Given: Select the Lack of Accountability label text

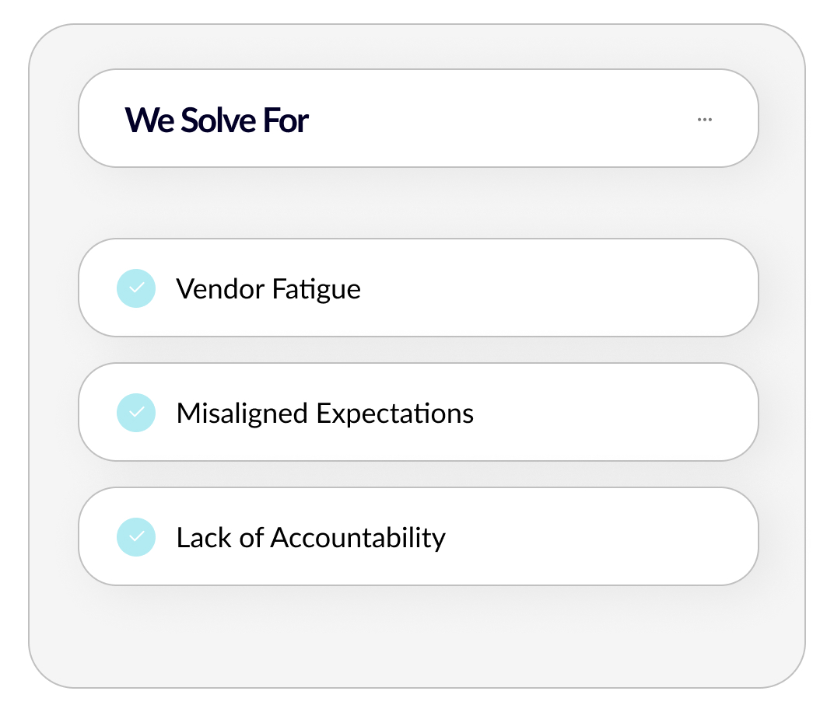Looking at the screenshot, I should (x=310, y=538).
